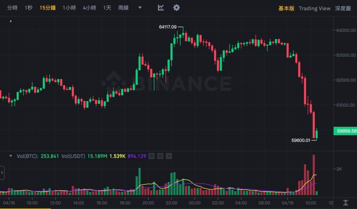Click the 62000.00 price axis label
This screenshot has width=357, height=209.
(346, 80)
